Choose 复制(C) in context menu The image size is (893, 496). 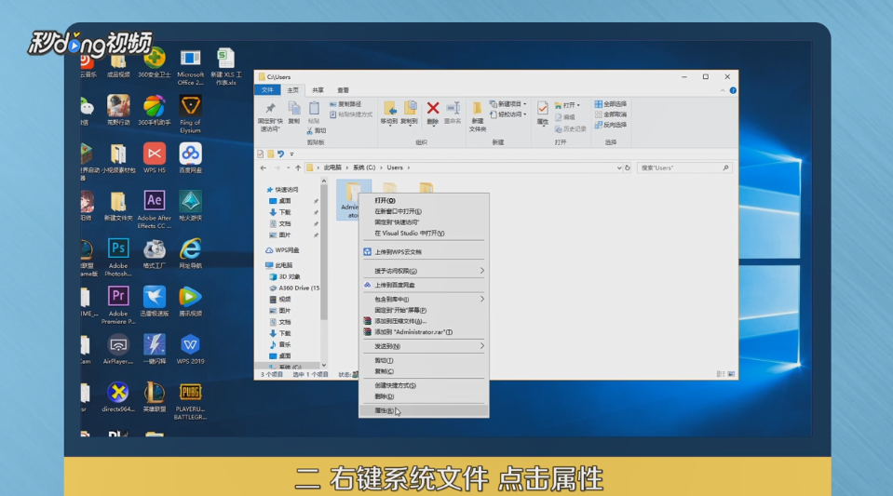tap(423, 371)
